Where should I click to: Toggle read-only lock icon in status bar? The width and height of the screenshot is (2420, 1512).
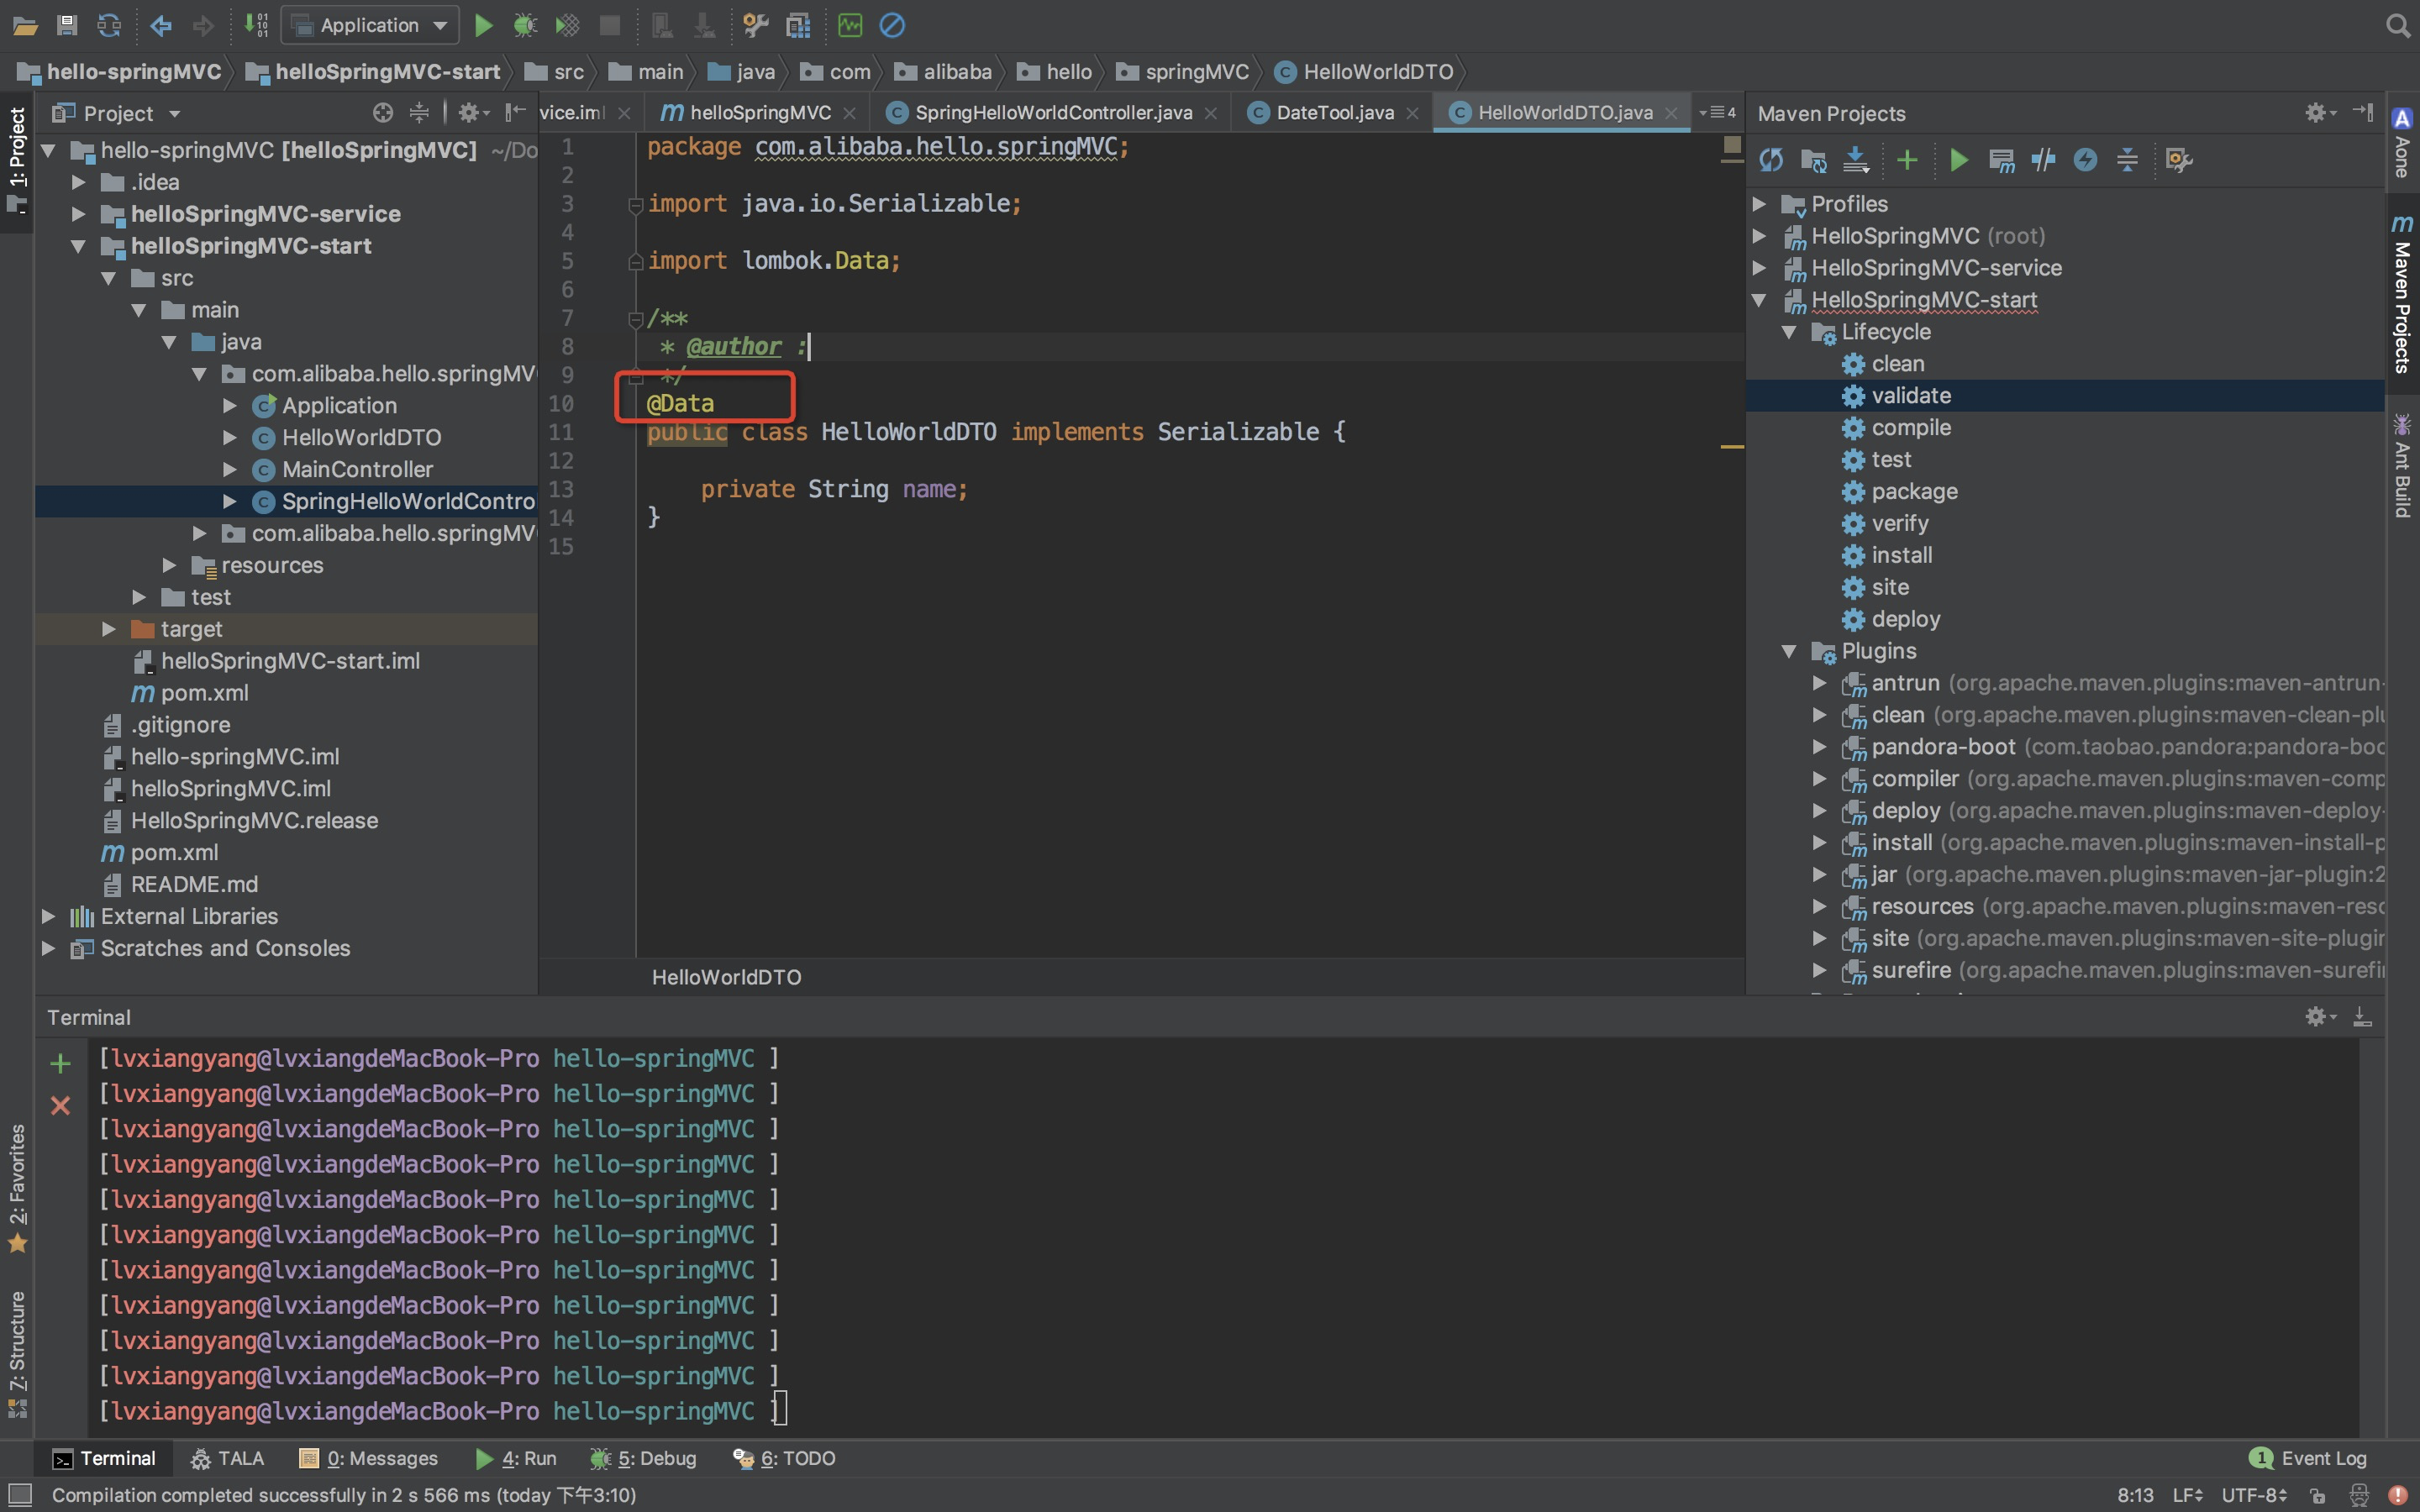[2317, 1495]
